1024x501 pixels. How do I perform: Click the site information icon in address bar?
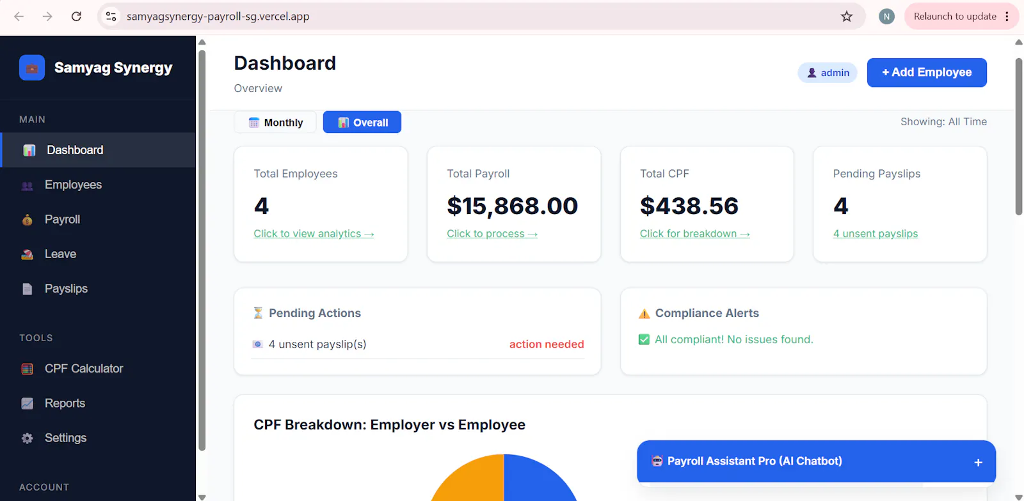111,17
